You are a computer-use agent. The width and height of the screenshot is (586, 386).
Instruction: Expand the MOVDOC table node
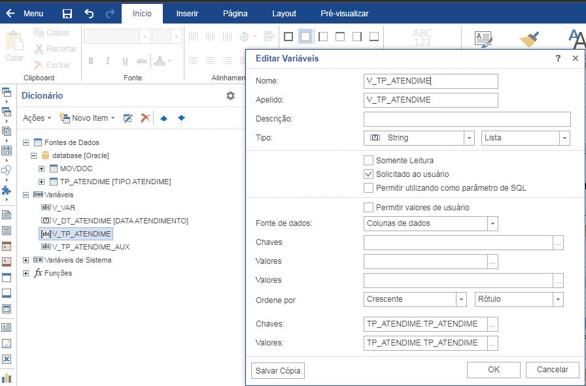point(41,169)
